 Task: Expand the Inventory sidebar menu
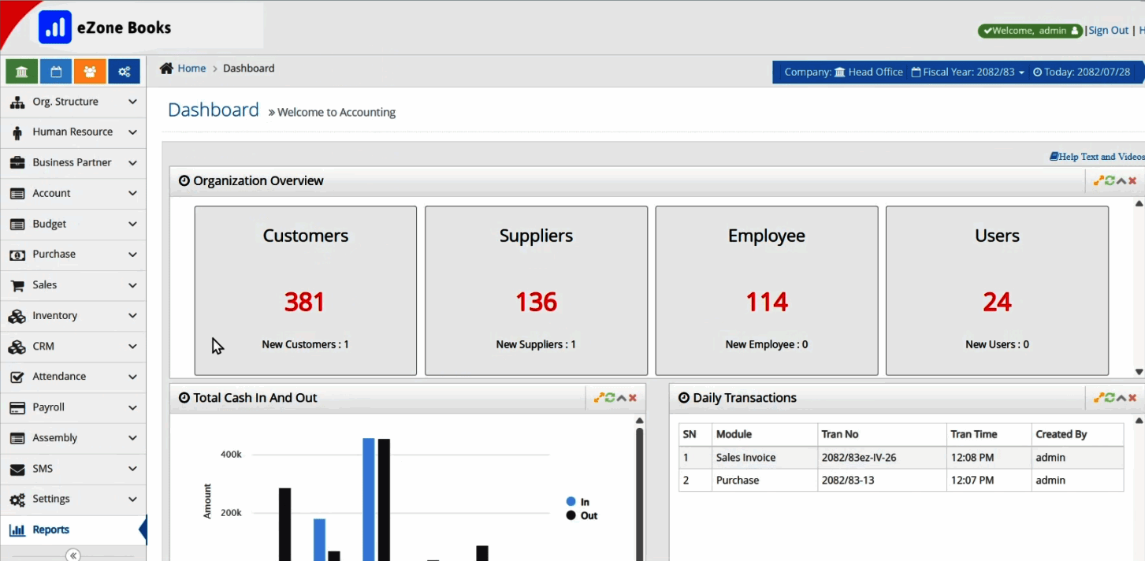[x=72, y=315]
